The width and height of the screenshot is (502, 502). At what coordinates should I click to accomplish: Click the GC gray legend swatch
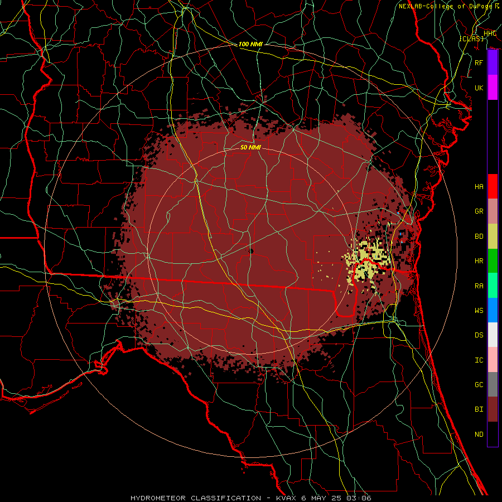(493, 384)
